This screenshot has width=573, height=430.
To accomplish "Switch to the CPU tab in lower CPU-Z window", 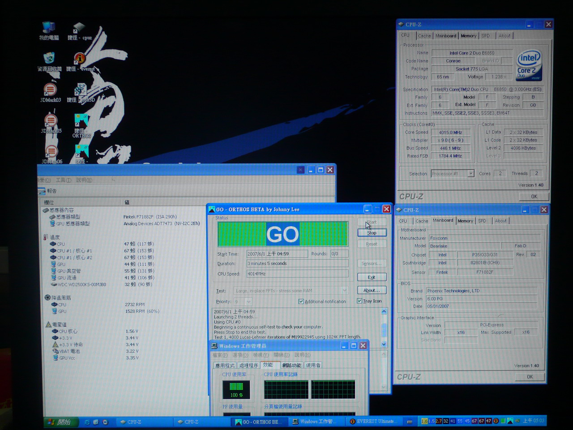I will click(x=403, y=221).
